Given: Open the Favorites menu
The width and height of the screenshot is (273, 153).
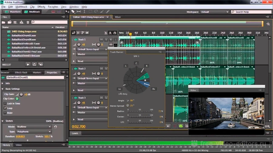Looking at the screenshot, I should pyautogui.click(x=53, y=7).
